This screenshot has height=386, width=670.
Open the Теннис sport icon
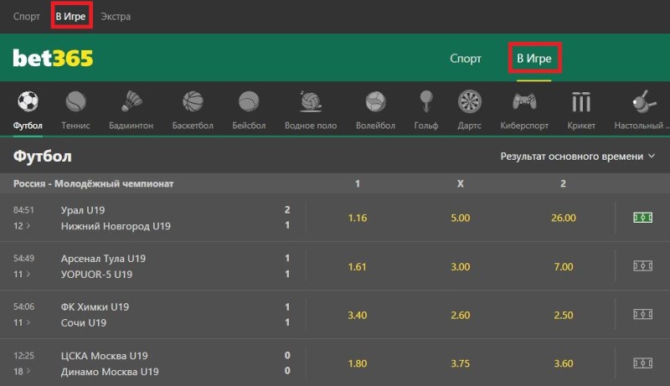76,102
